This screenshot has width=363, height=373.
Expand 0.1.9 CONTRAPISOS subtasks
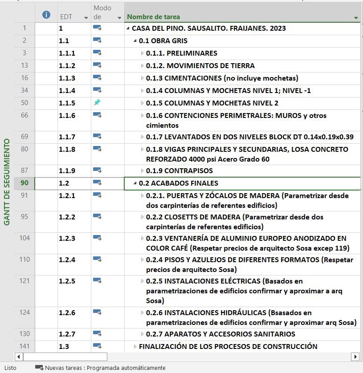click(142, 170)
